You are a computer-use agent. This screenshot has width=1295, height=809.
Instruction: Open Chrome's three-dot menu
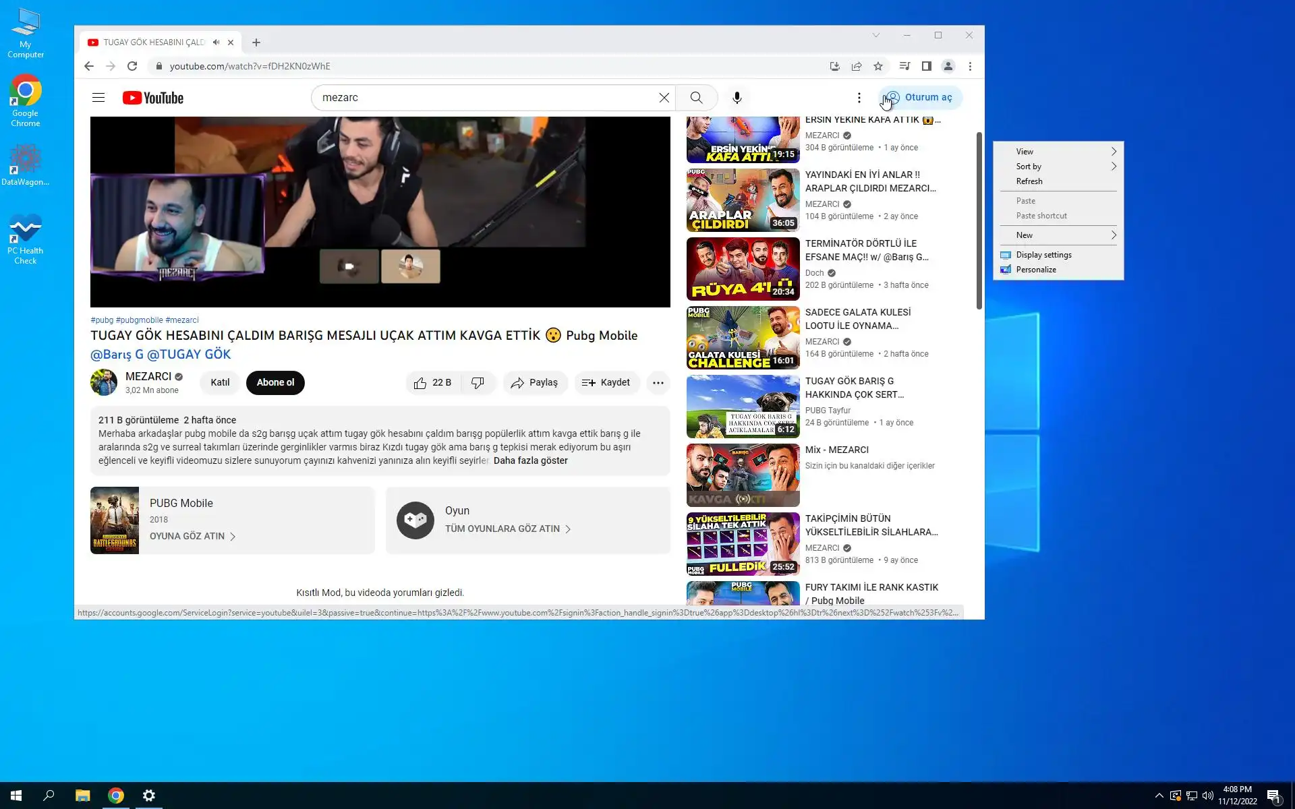coord(970,66)
